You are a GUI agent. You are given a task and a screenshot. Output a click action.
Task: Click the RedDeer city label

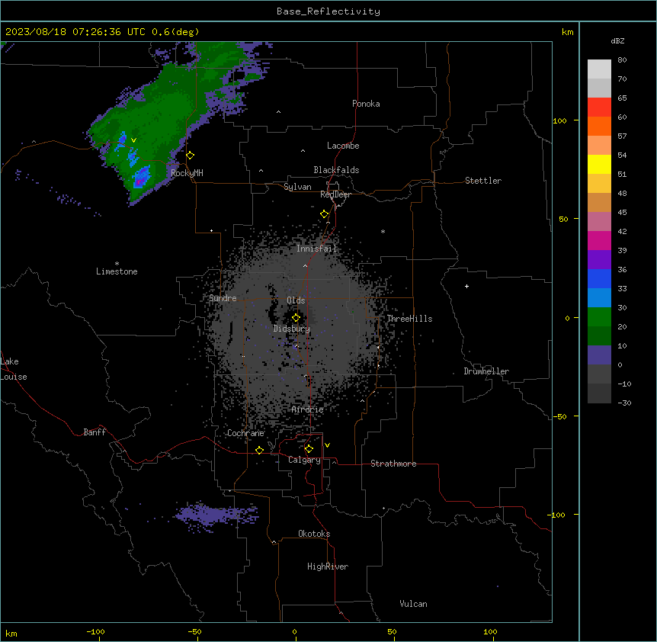335,194
